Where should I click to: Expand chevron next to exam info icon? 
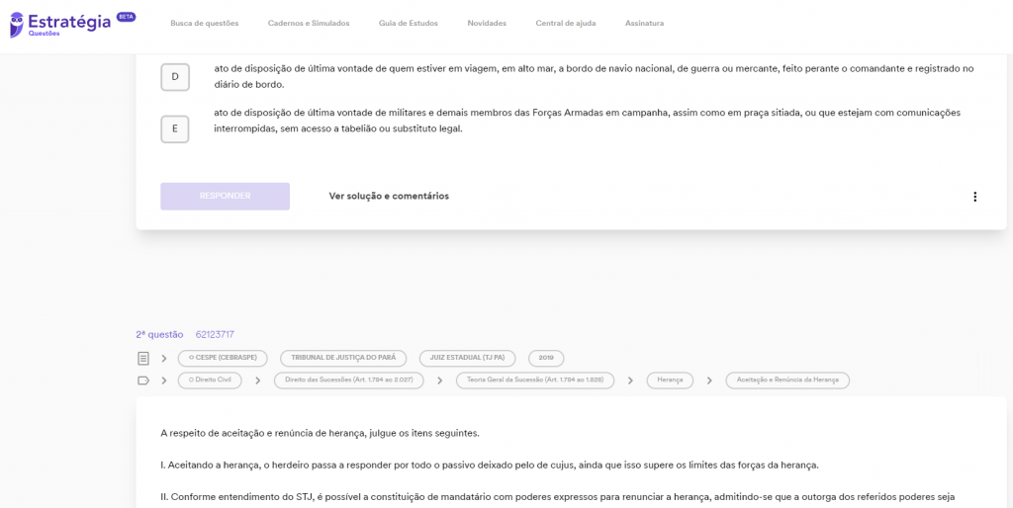(x=164, y=358)
